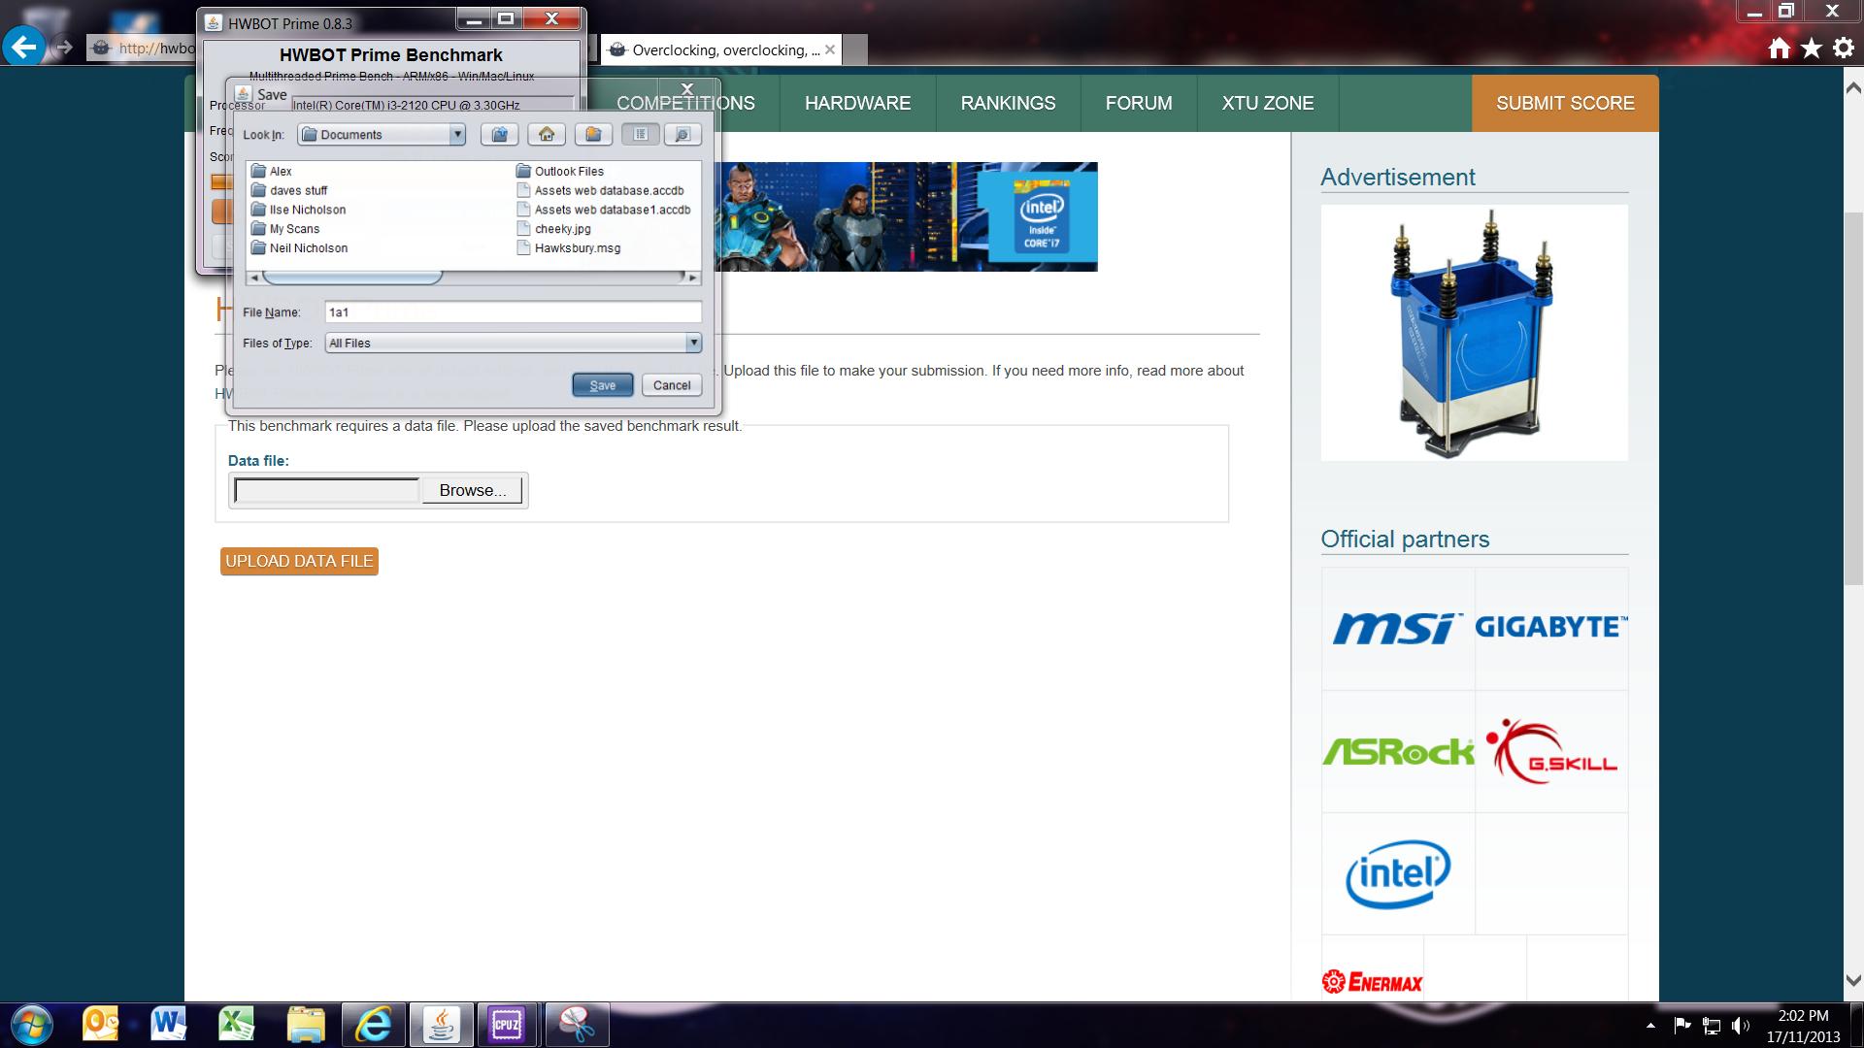Switch Save dialog to Details view
The image size is (1864, 1048).
click(682, 135)
